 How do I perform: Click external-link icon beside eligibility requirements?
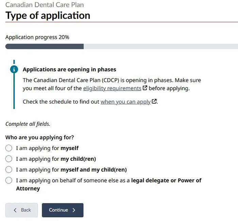(x=145, y=88)
